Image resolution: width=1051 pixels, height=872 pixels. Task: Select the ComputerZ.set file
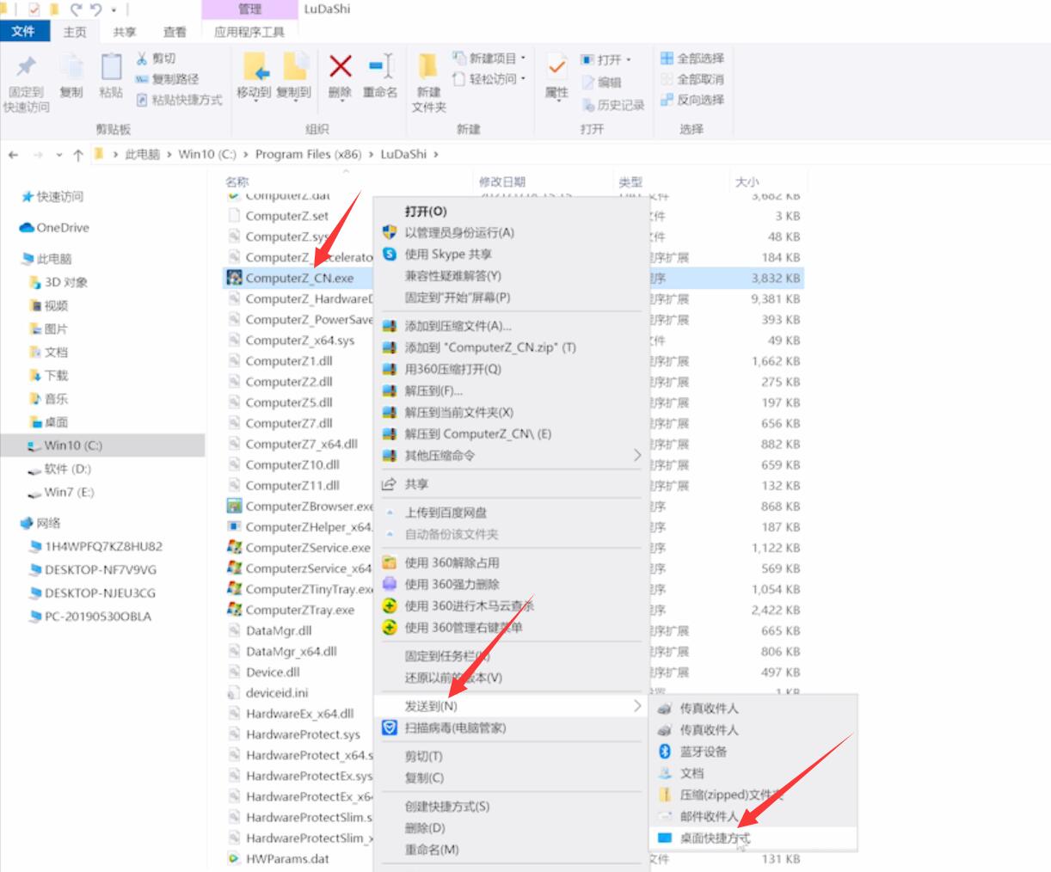tap(279, 216)
